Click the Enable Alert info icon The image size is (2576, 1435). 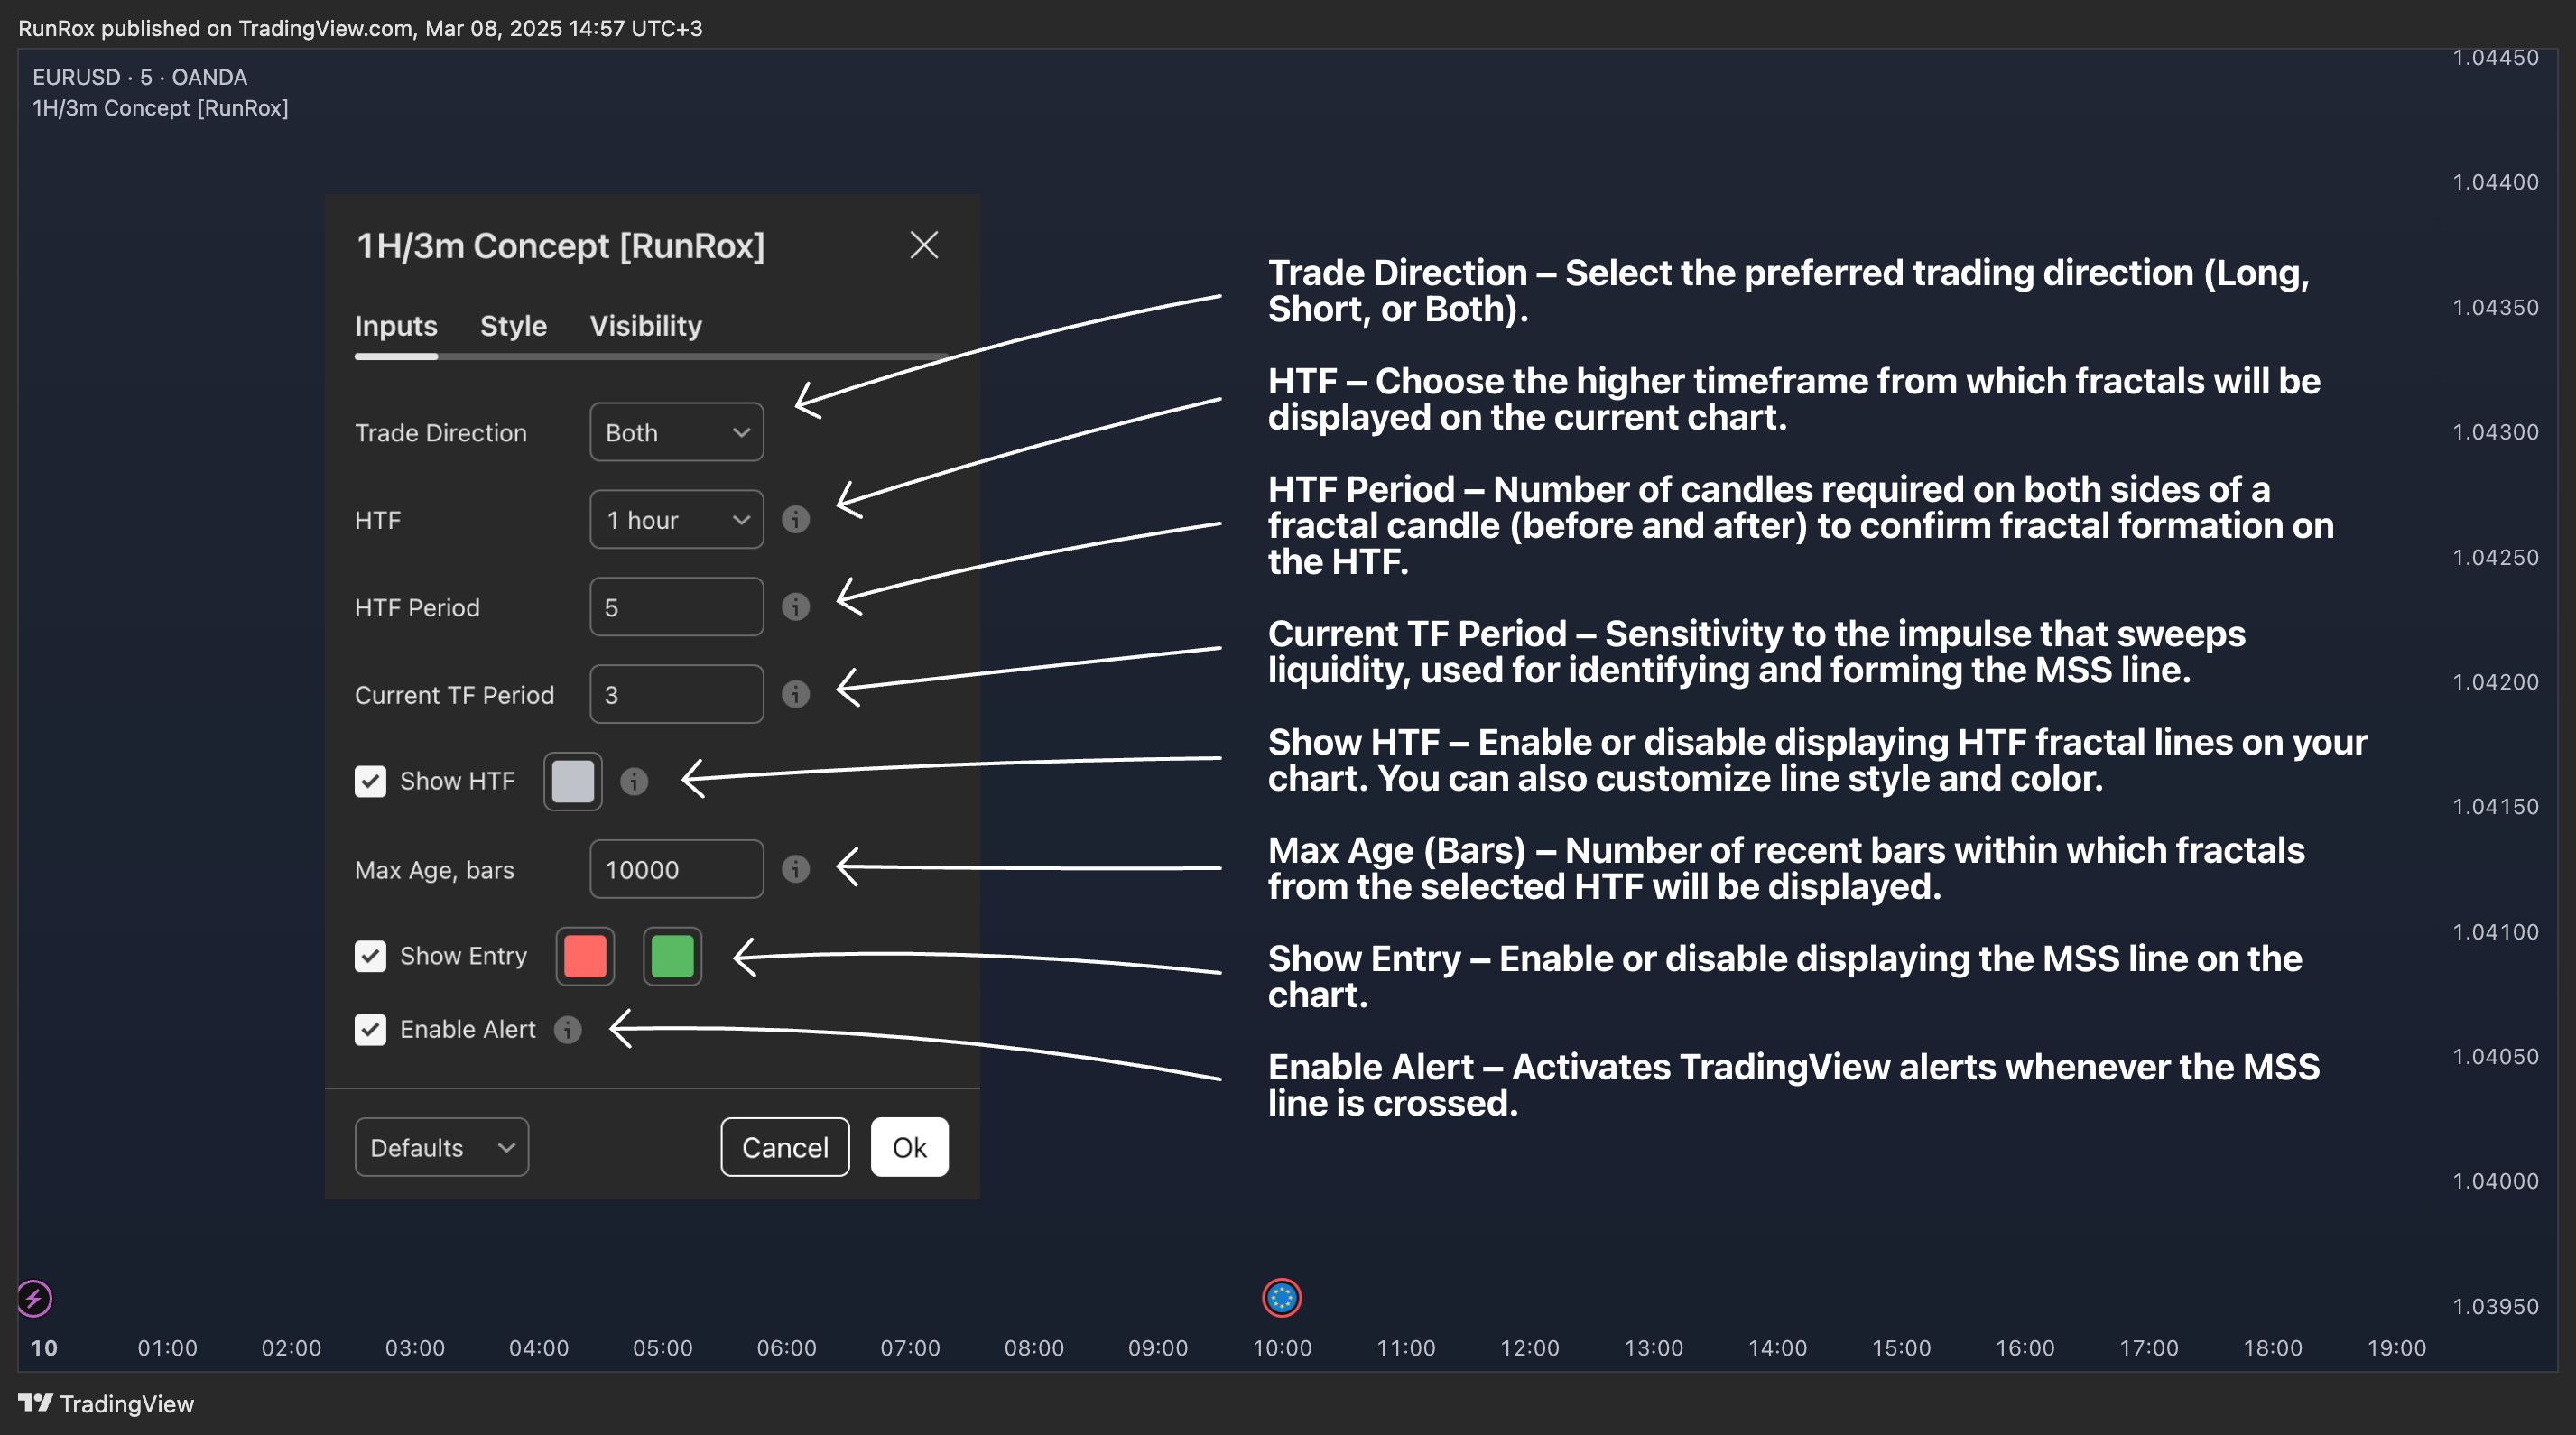568,1029
